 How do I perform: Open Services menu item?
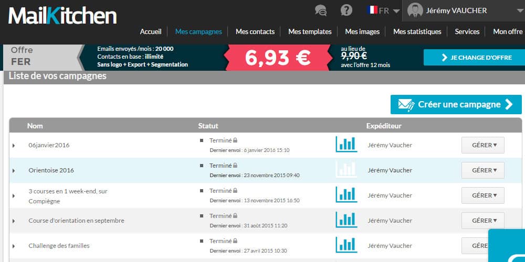[x=467, y=32]
